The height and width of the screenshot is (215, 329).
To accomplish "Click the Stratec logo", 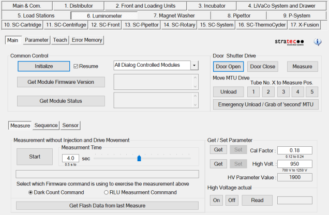I will coord(289,42).
